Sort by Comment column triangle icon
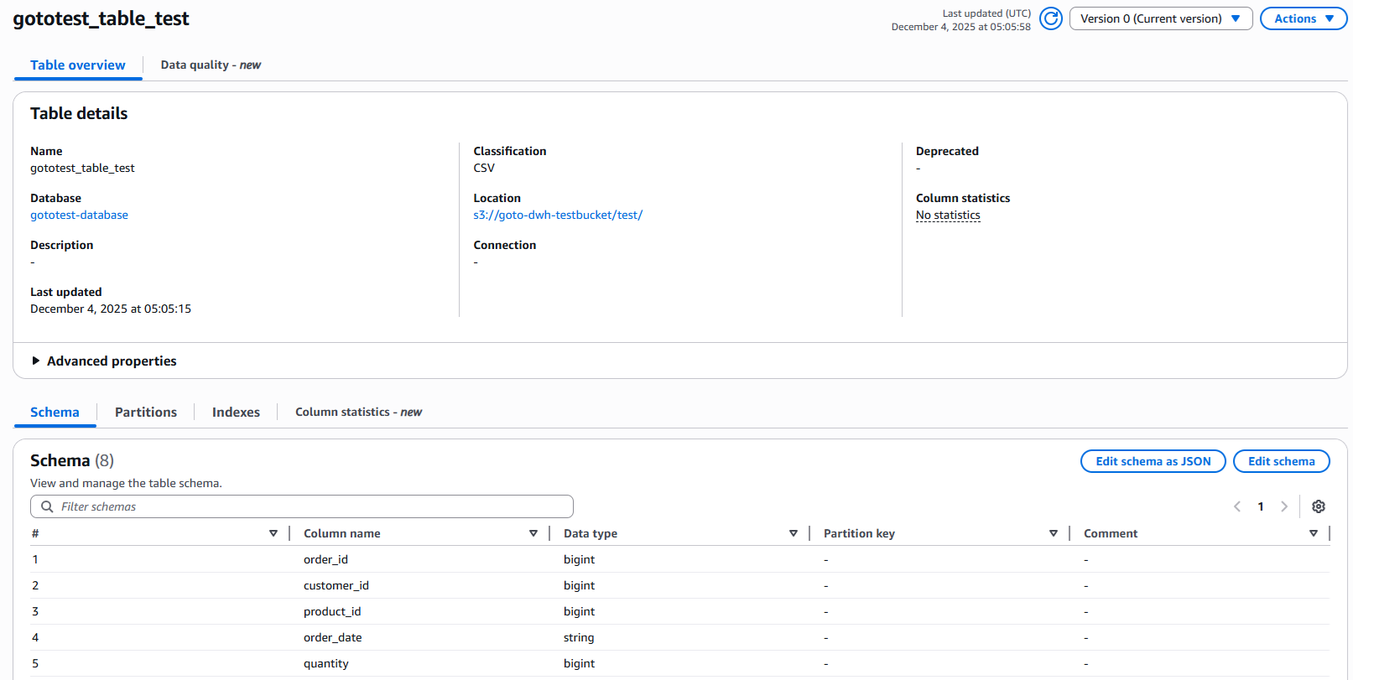This screenshot has height=680, width=1384. [x=1313, y=533]
